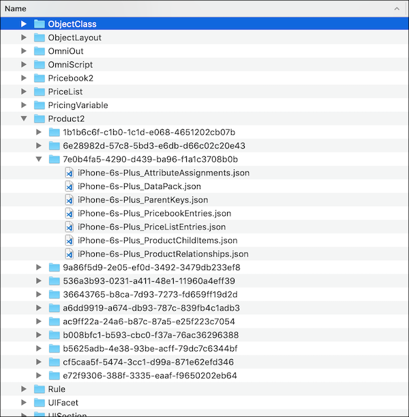Sort by the Name column header
Screen dimensions: 409x417
tap(16, 9)
